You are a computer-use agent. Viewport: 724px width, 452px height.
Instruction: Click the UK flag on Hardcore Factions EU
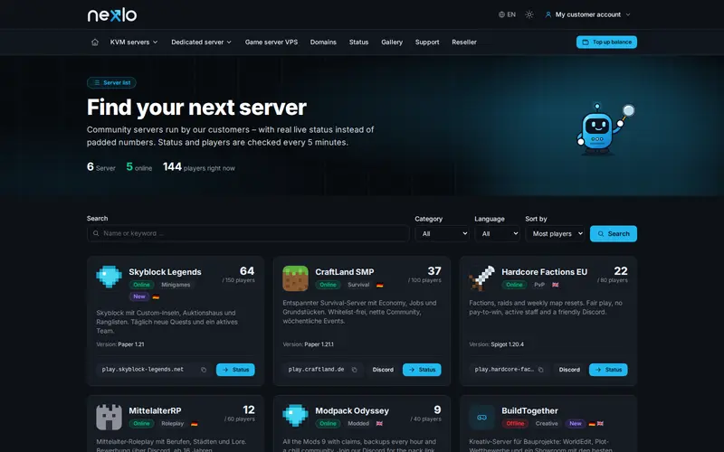click(556, 285)
